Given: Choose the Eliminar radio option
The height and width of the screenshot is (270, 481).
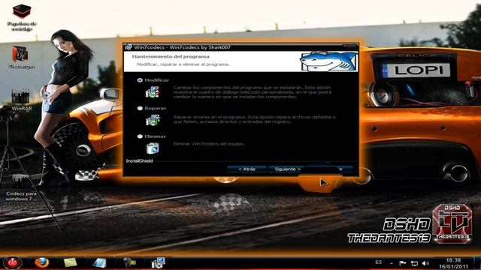Looking at the screenshot, I should click(x=140, y=136).
